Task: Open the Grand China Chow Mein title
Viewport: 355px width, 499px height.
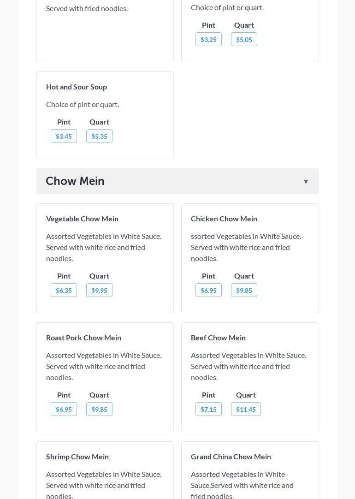Action: 231,457
